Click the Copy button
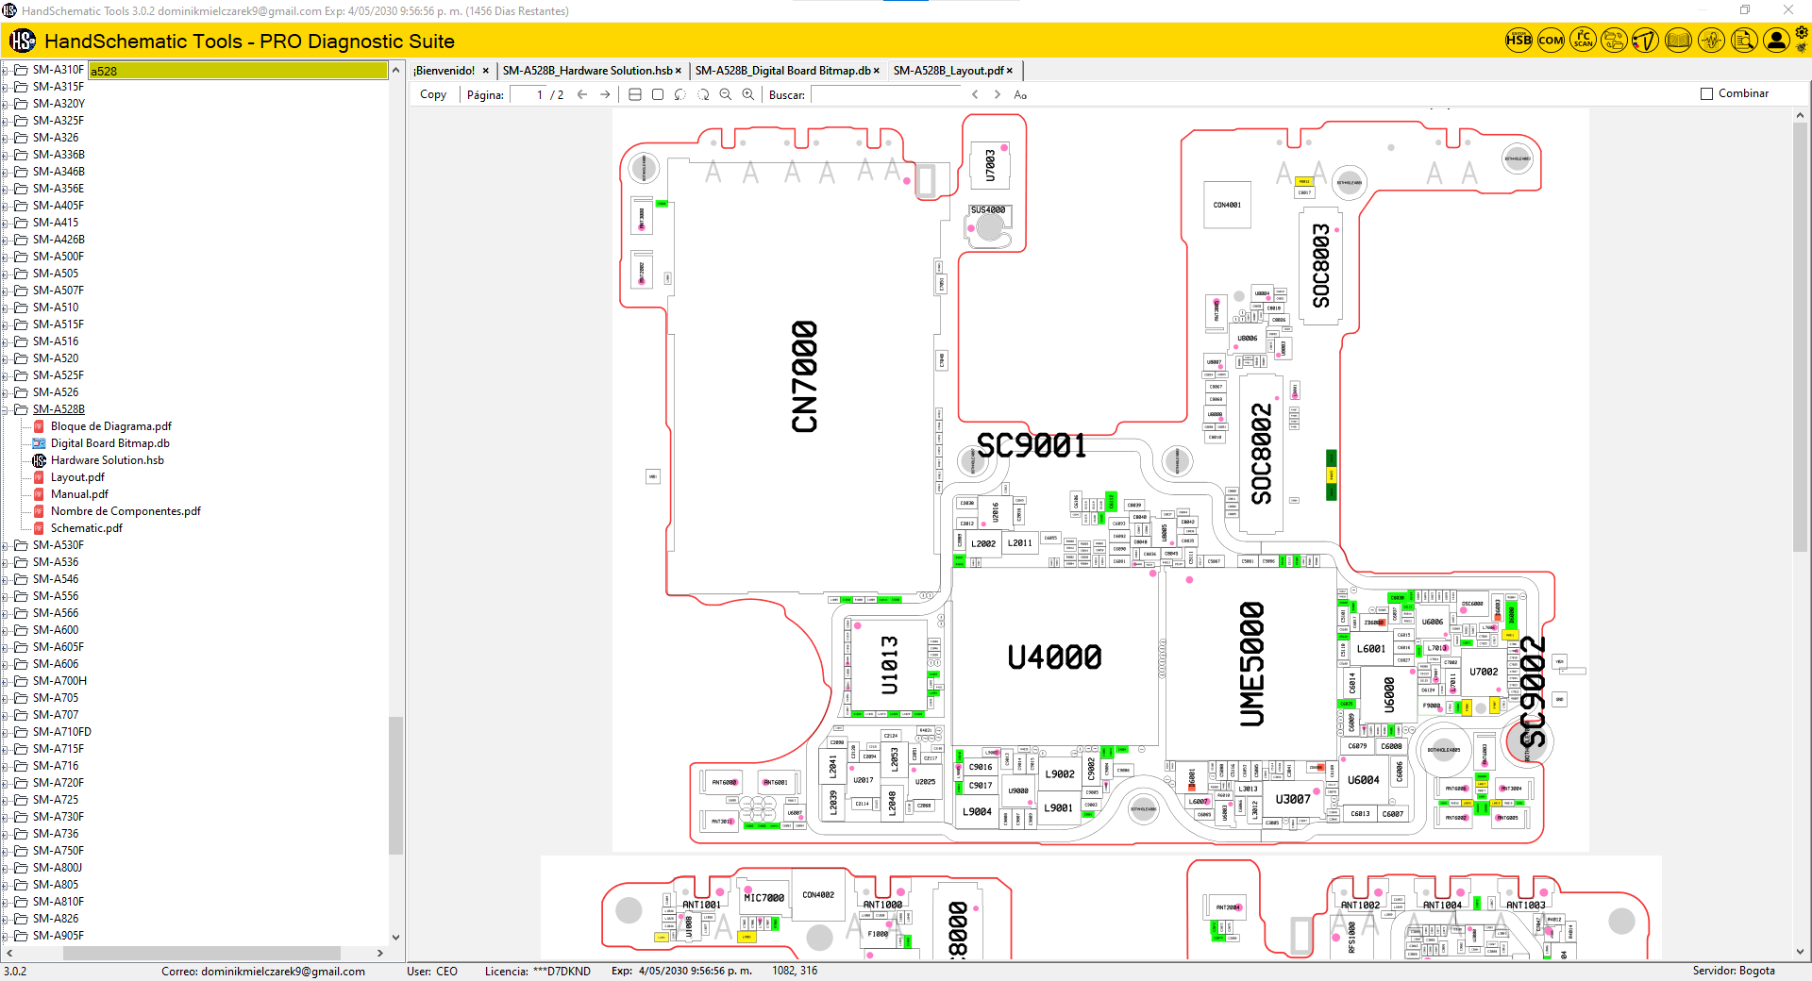1812x981 pixels. [x=433, y=94]
